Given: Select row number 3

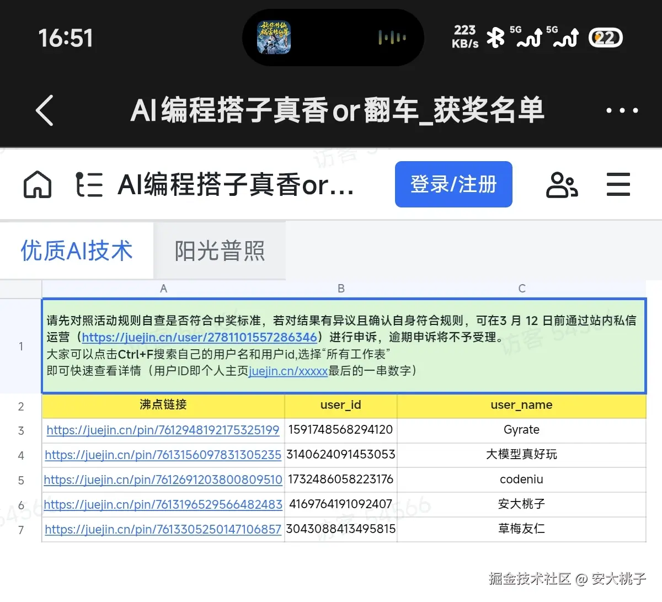Looking at the screenshot, I should [21, 430].
